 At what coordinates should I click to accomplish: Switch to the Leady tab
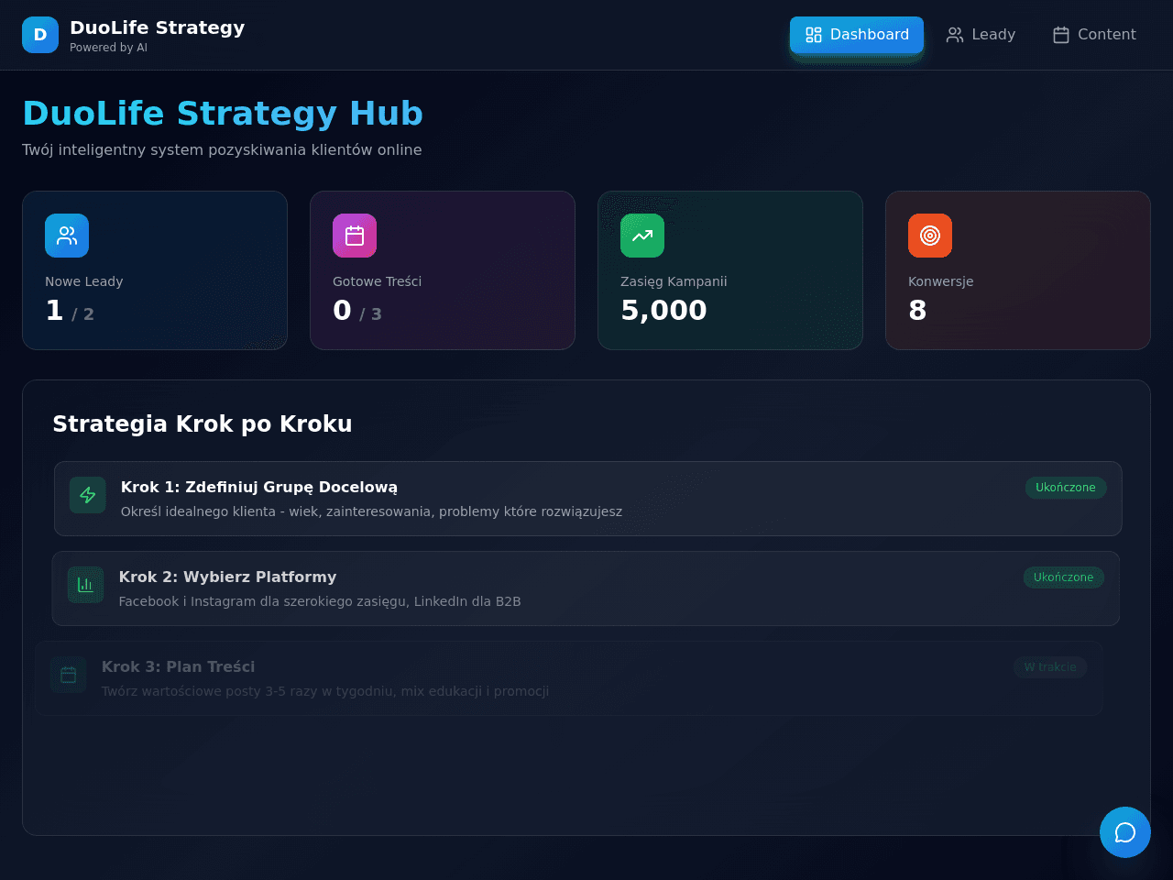[x=981, y=35]
